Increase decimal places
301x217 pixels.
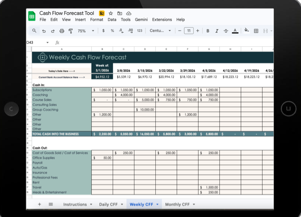130,30
